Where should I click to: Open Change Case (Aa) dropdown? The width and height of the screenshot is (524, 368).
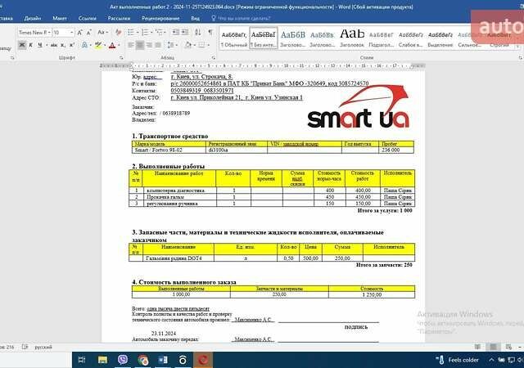tap(103, 33)
